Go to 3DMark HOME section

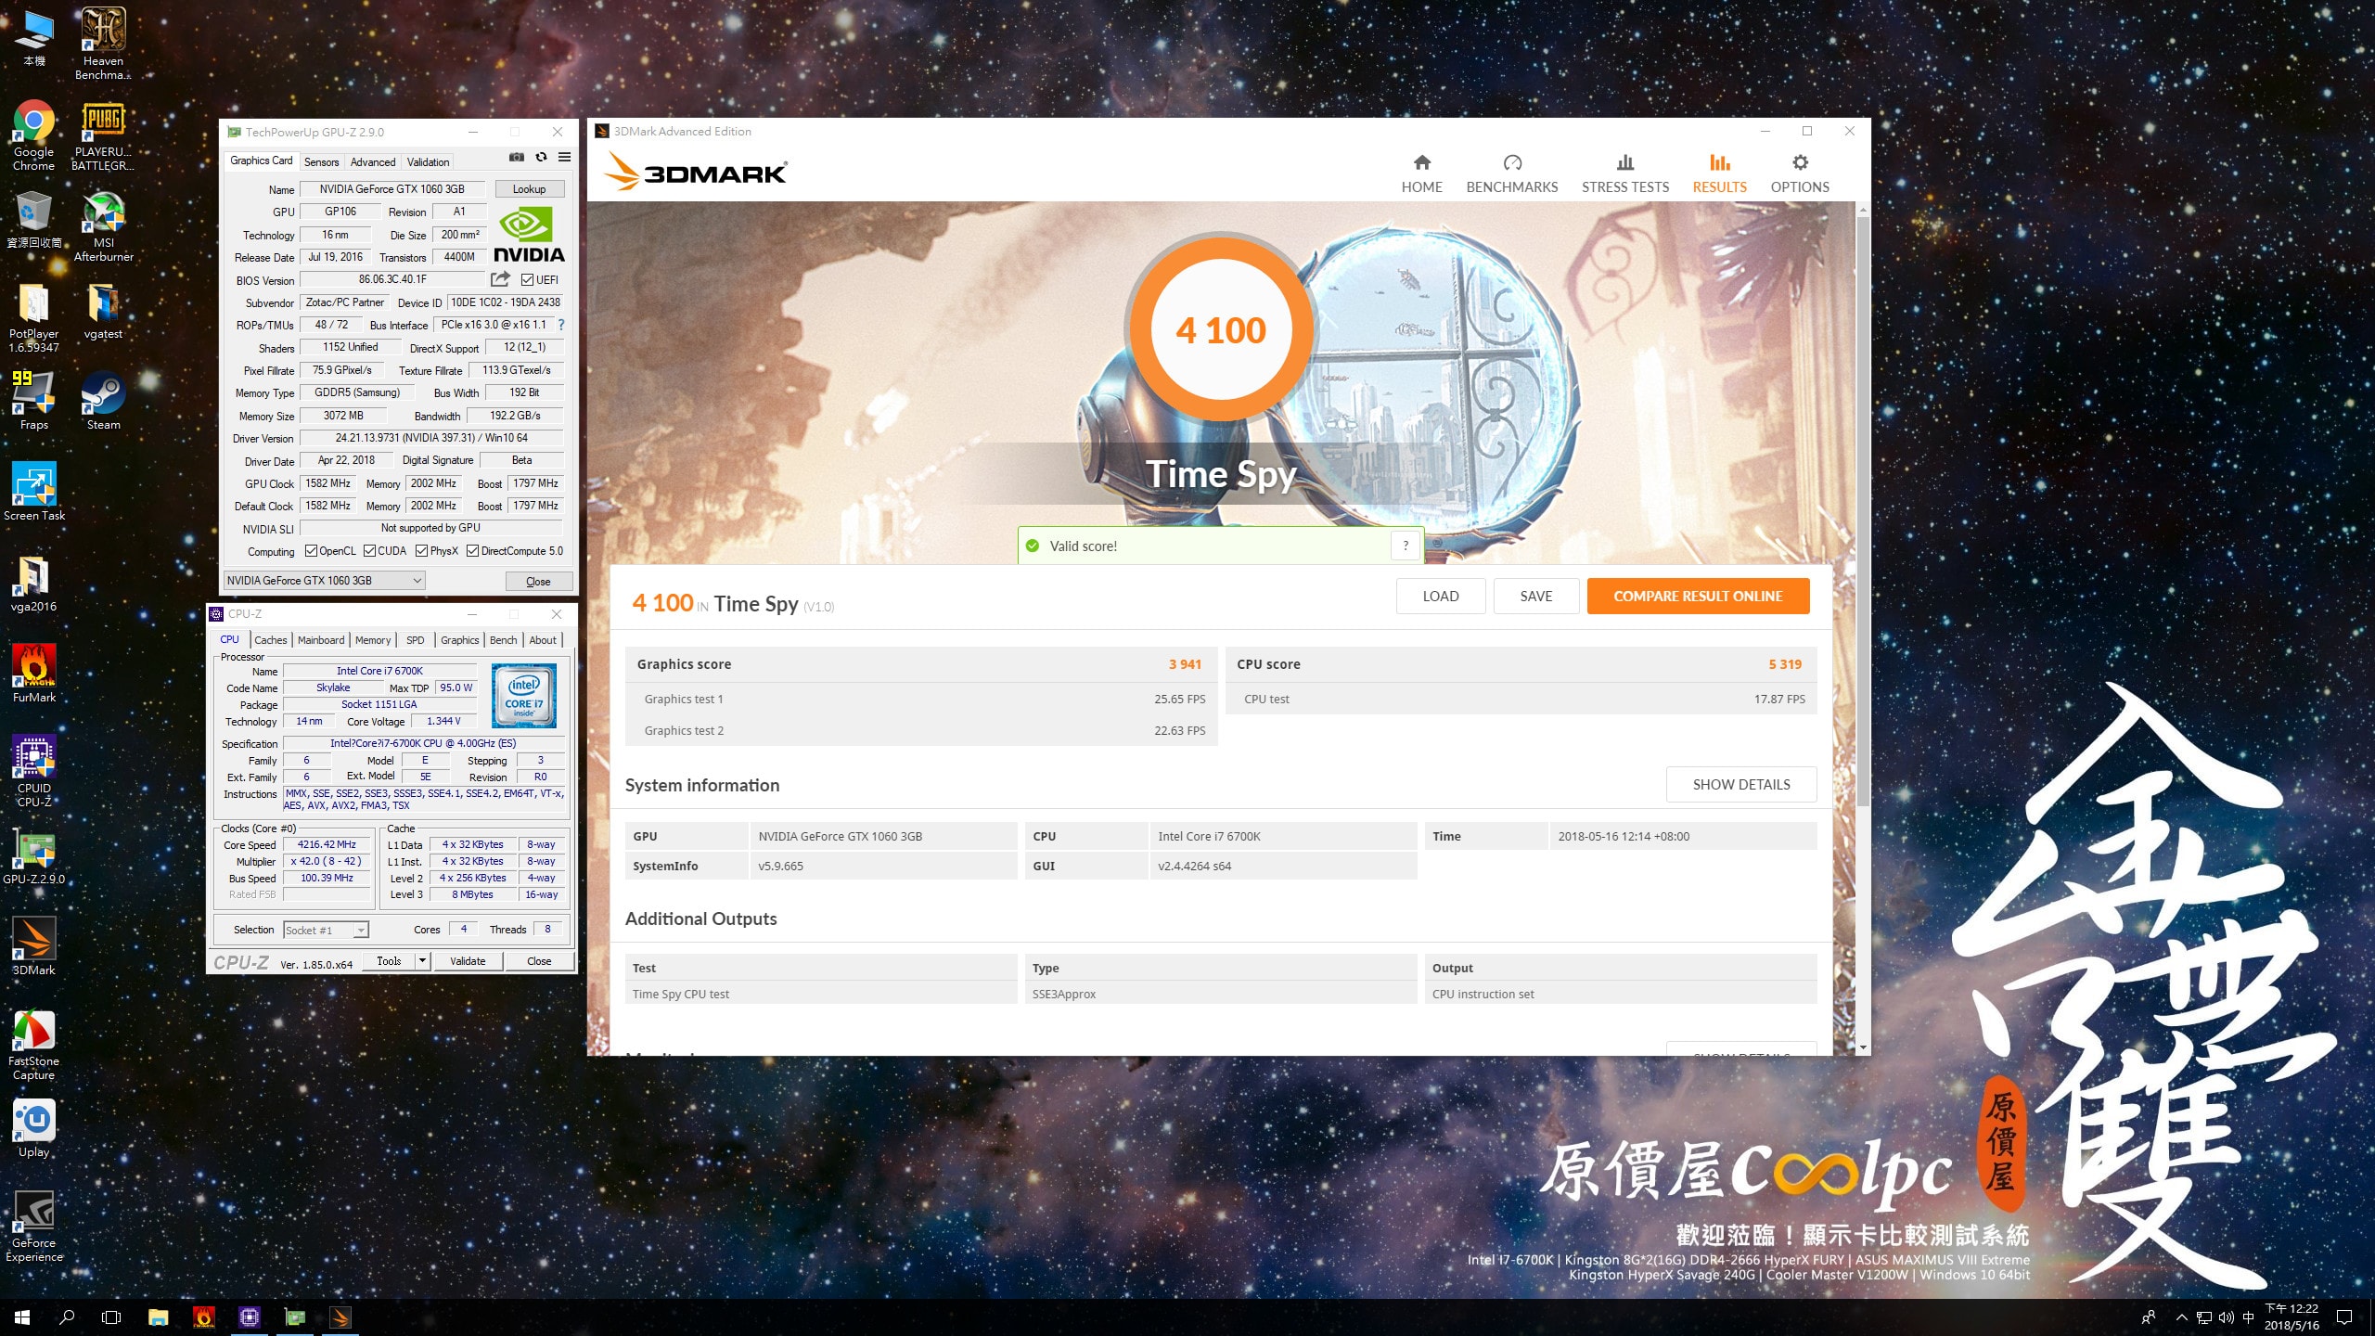click(x=1421, y=174)
